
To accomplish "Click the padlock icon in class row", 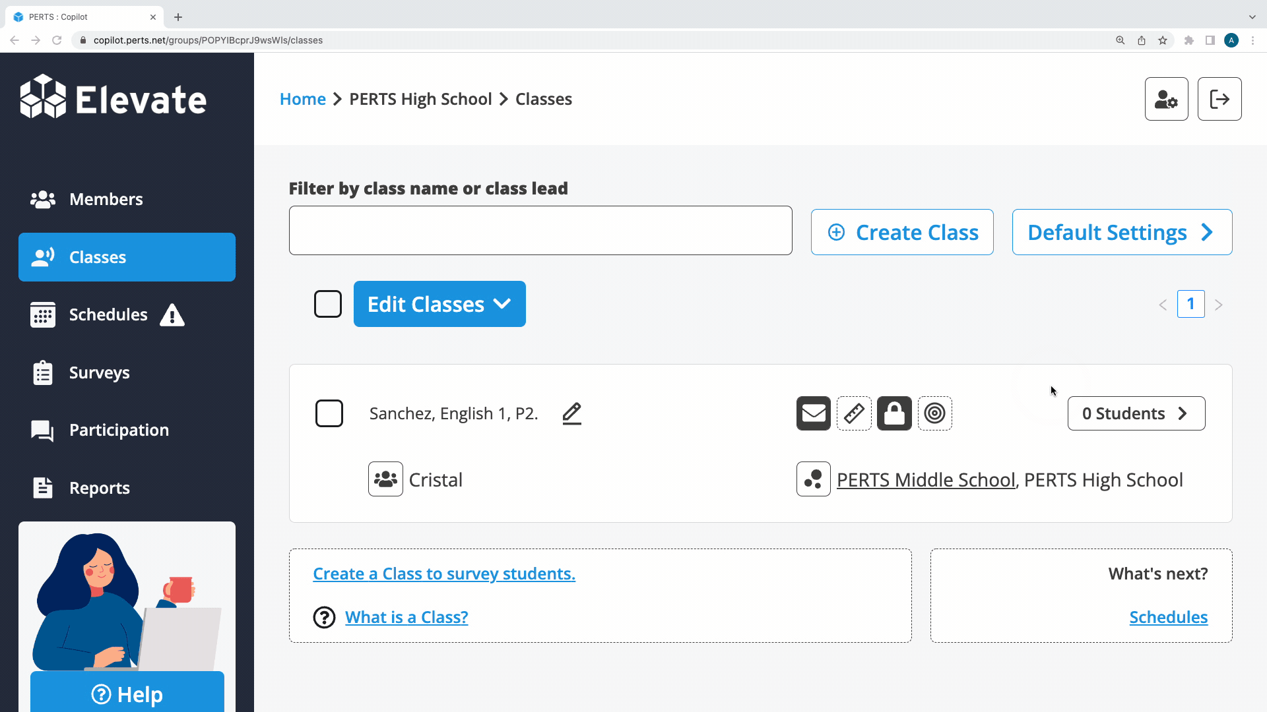I will point(894,413).
